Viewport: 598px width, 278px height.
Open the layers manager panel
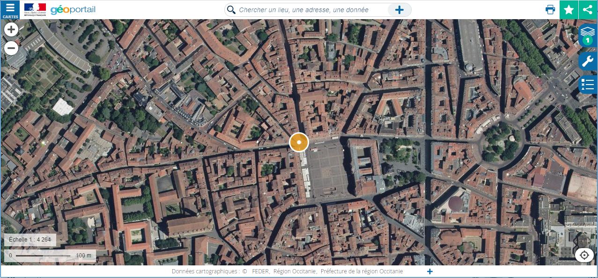coord(588,36)
